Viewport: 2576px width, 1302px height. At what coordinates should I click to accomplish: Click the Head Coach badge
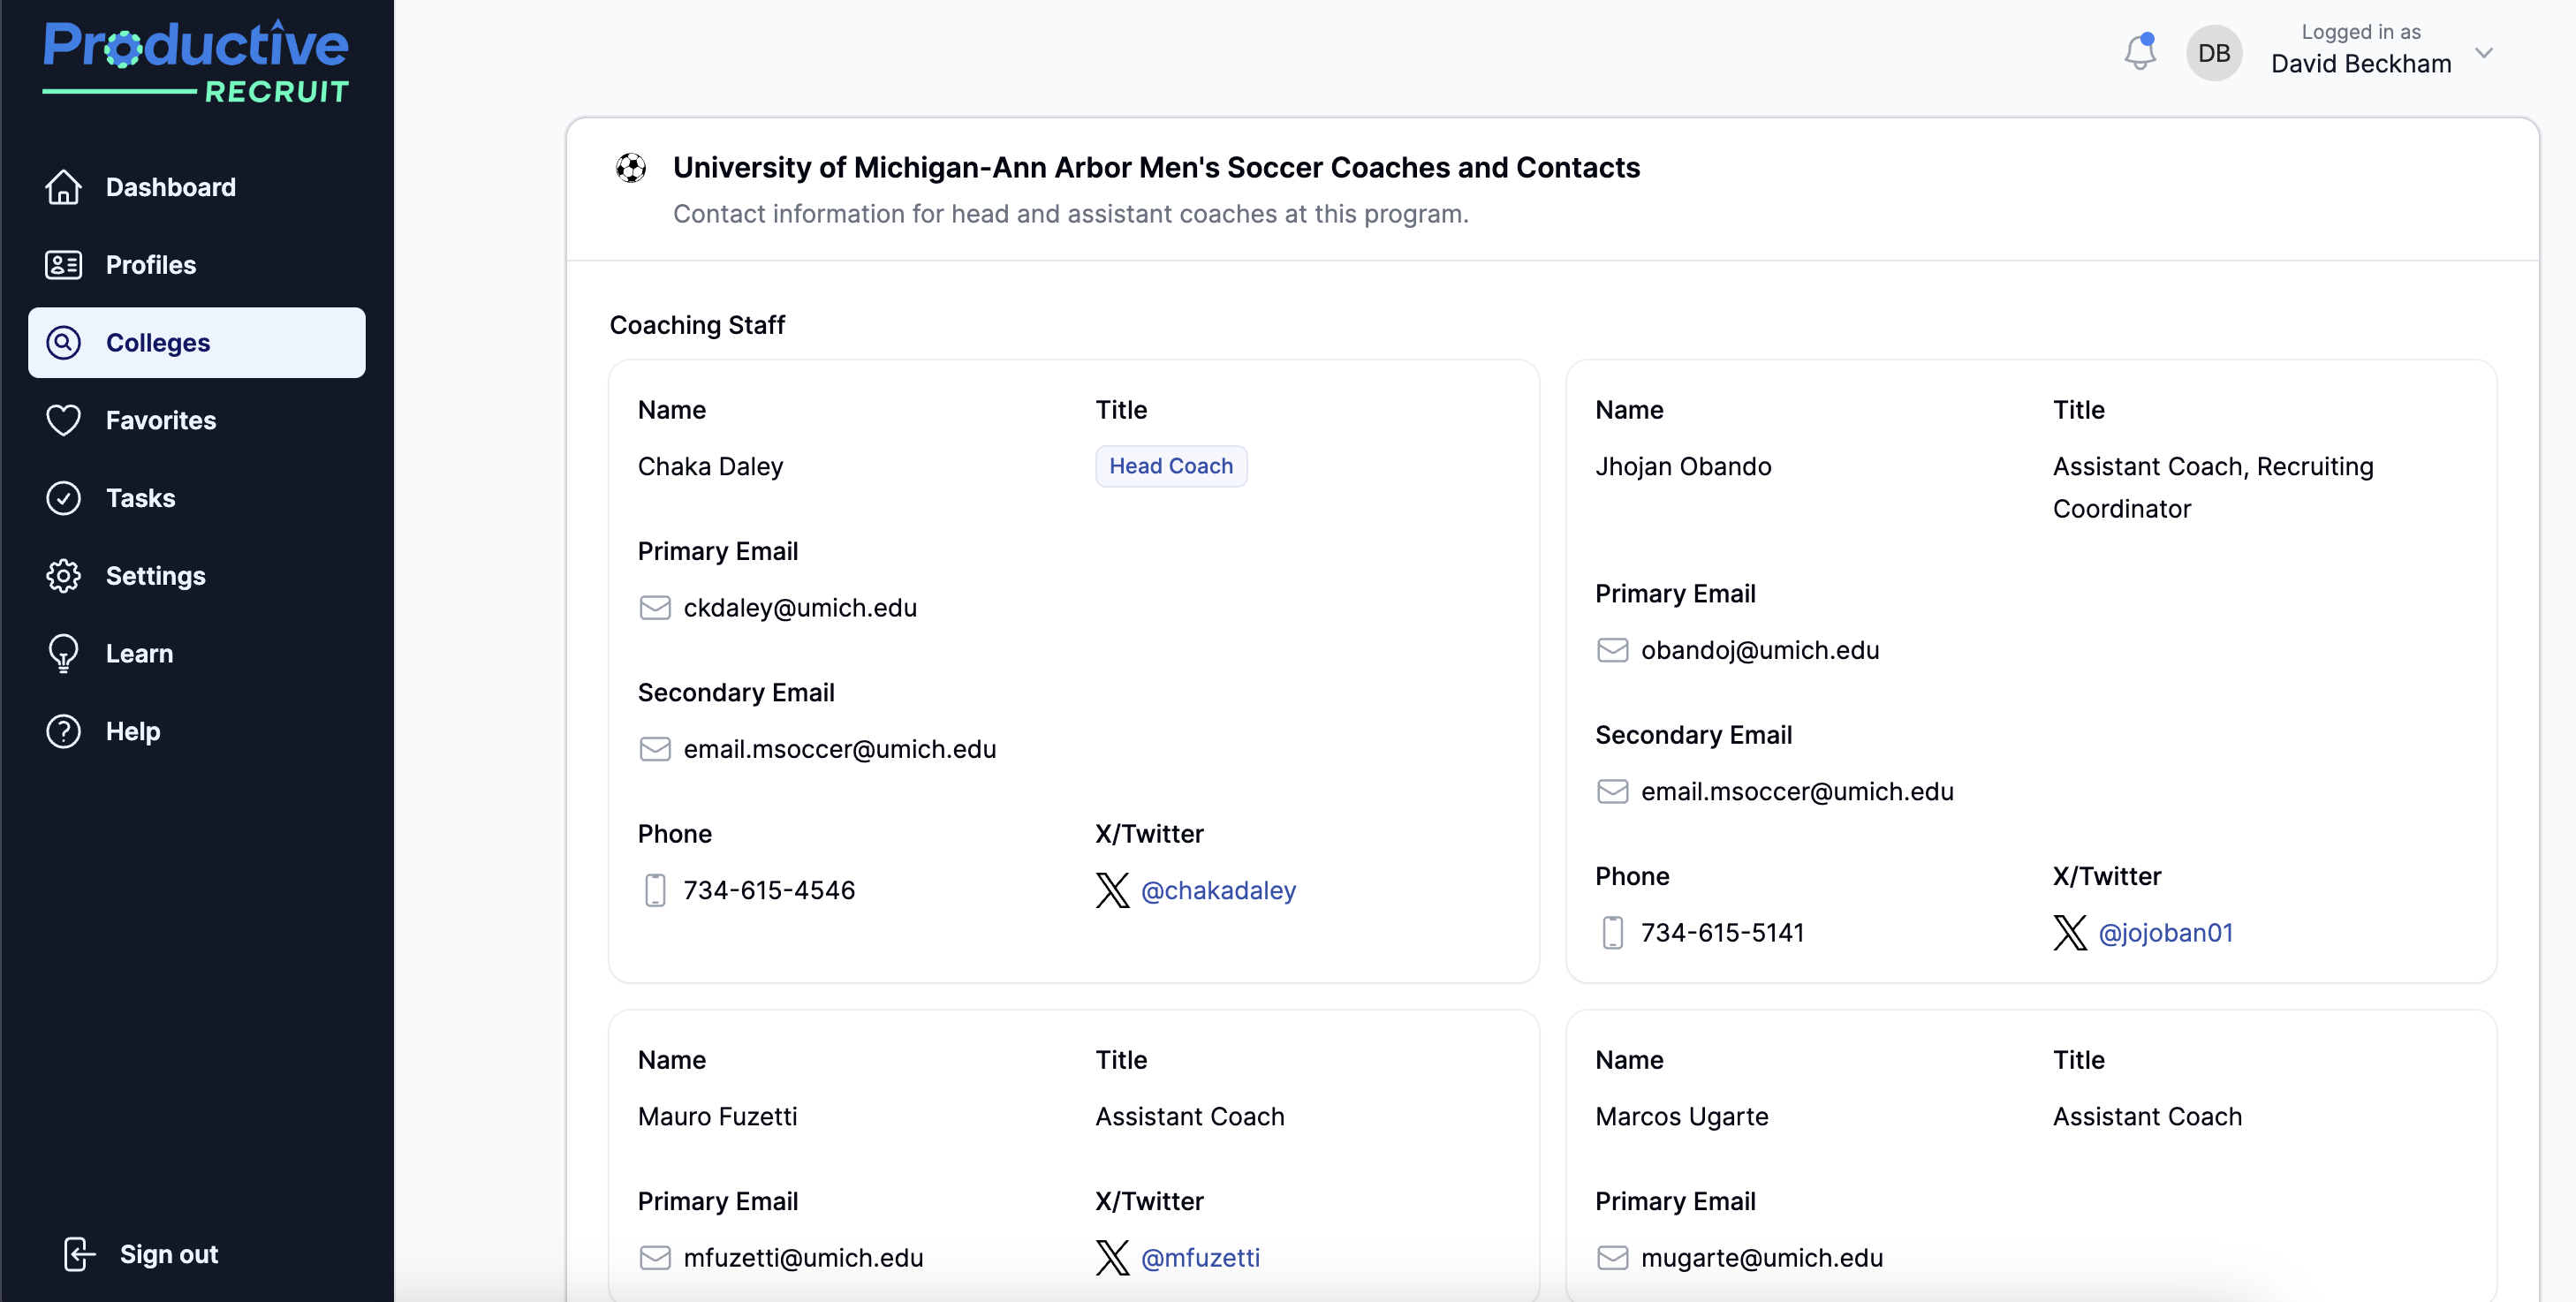[1171, 466]
